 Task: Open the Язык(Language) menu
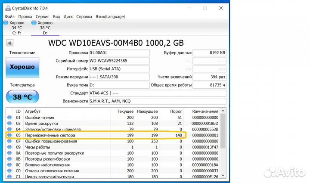pyautogui.click(x=110, y=17)
